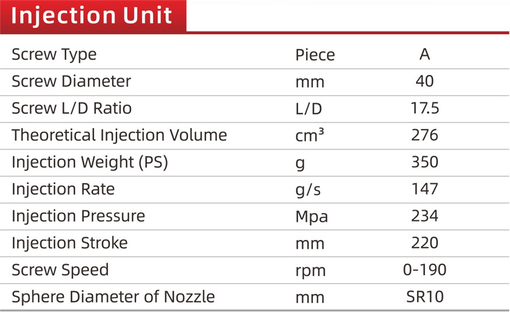This screenshot has height=319, width=510.
Task: Select the Screw Speed label
Action: pos(60,270)
